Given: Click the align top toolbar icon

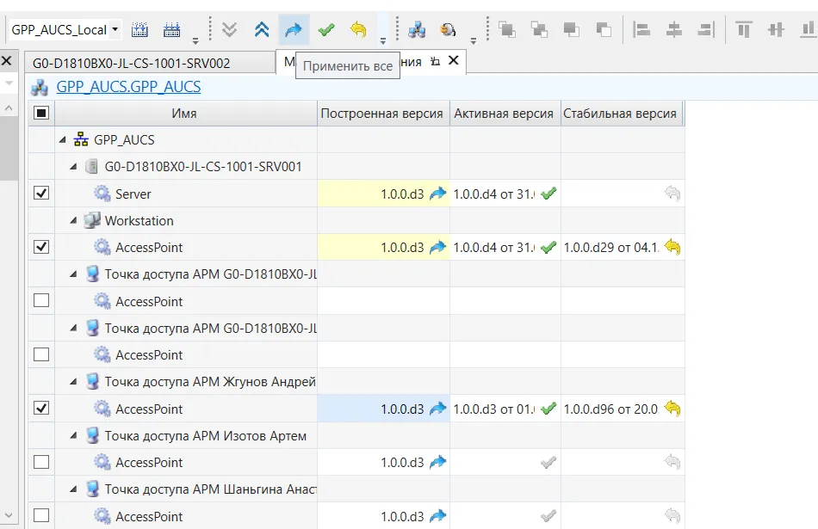Looking at the screenshot, I should point(743,30).
